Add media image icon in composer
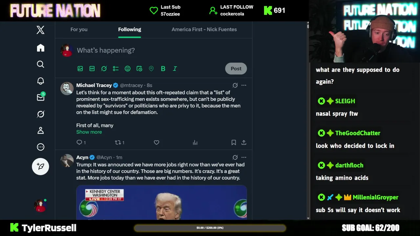The height and width of the screenshot is (236, 420). pos(80,69)
